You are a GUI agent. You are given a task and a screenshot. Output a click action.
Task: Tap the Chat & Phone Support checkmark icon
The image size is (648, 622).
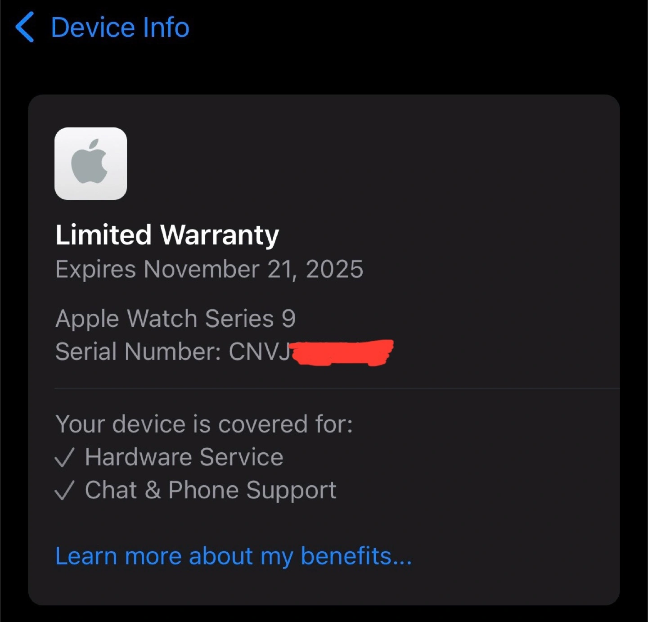coord(63,490)
